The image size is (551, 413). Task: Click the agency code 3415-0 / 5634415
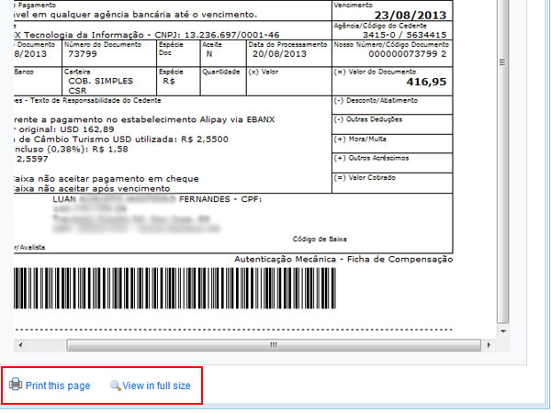pos(404,35)
